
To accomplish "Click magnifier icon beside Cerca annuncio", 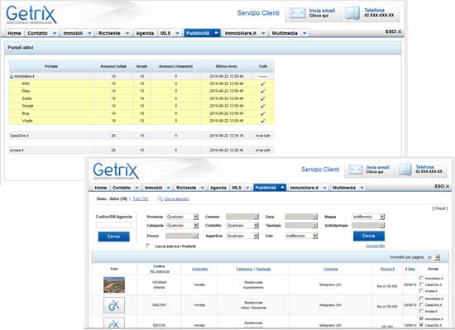I will point(160,199).
